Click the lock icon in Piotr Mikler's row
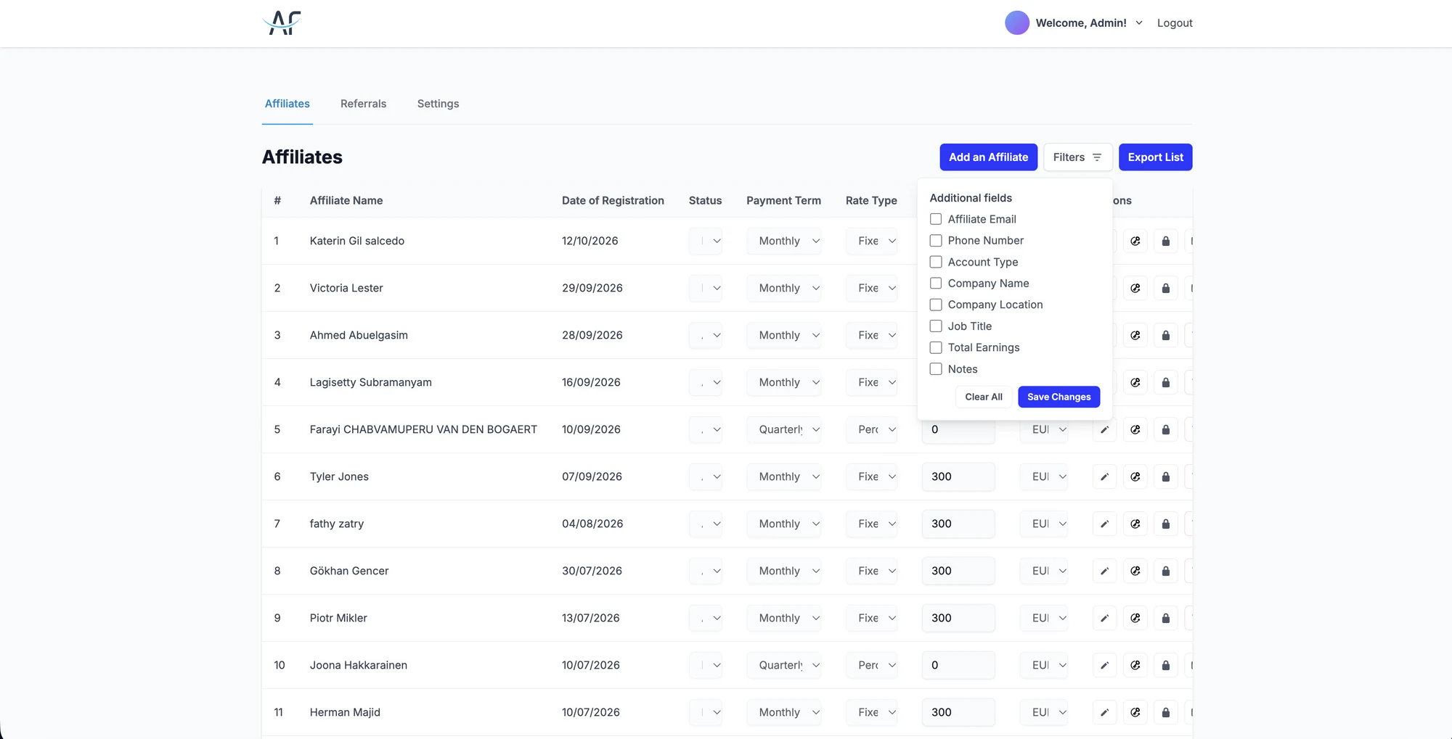 (x=1166, y=618)
